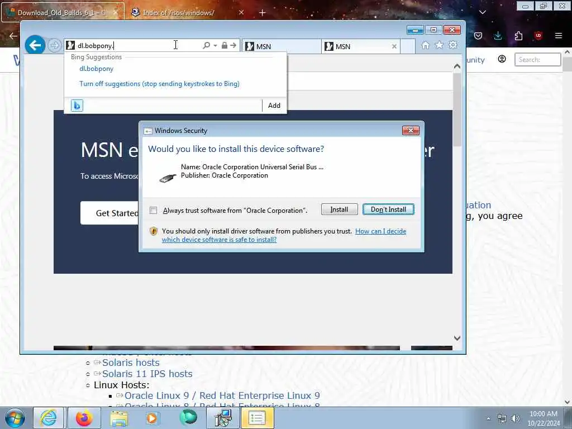Close the Windows Security dialog

tap(411, 131)
